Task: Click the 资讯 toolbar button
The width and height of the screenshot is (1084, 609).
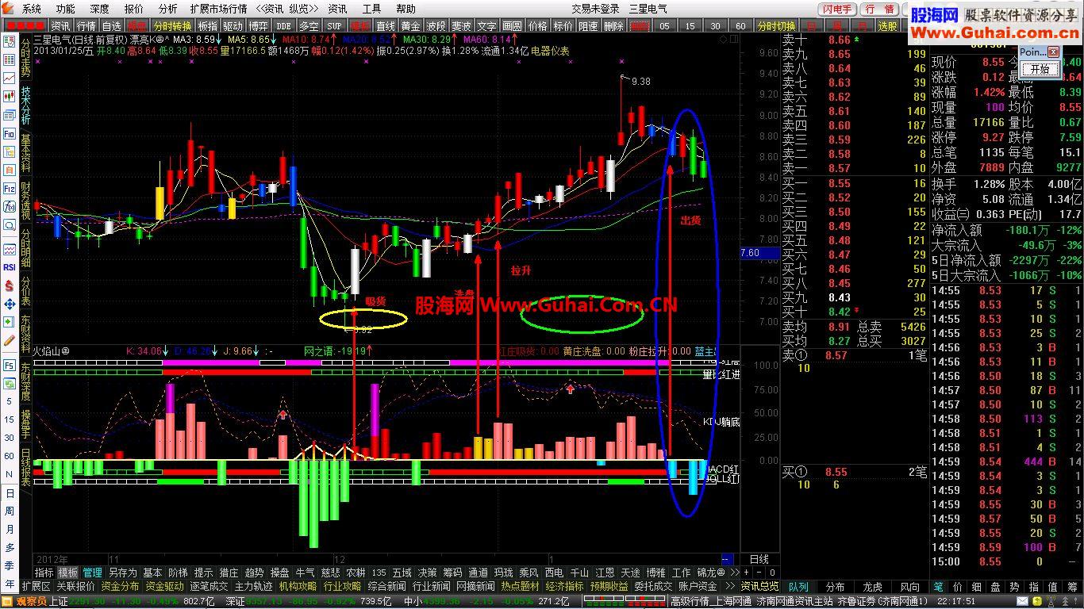Action: tap(61, 25)
